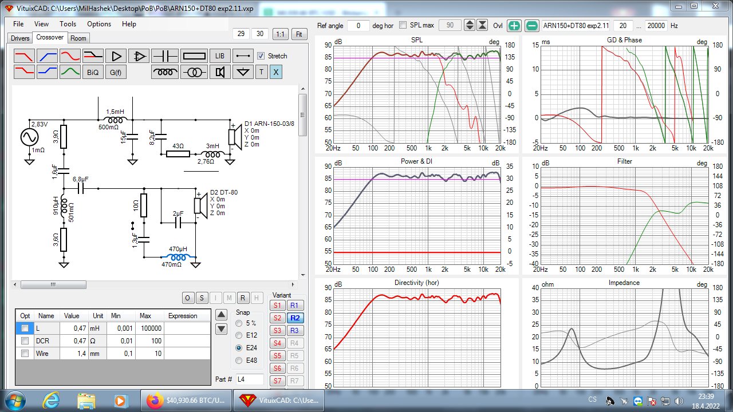The image size is (733, 412).
Task: Enable the SPL max checkbox
Action: click(403, 25)
